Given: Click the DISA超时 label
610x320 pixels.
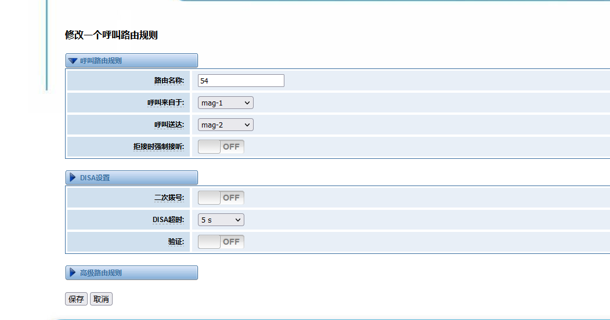Looking at the screenshot, I should [168, 220].
